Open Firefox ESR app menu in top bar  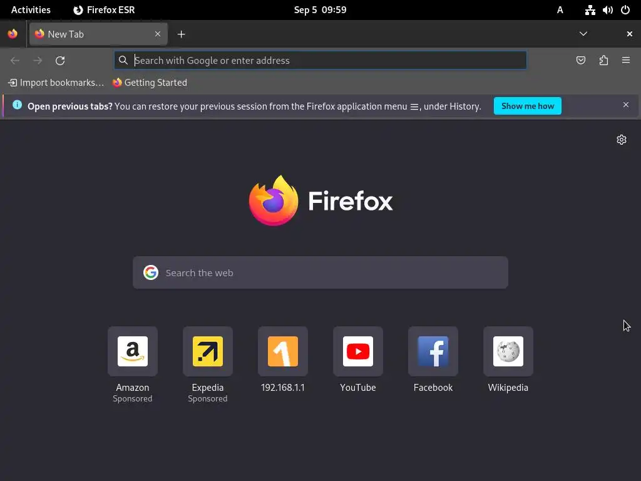click(104, 10)
